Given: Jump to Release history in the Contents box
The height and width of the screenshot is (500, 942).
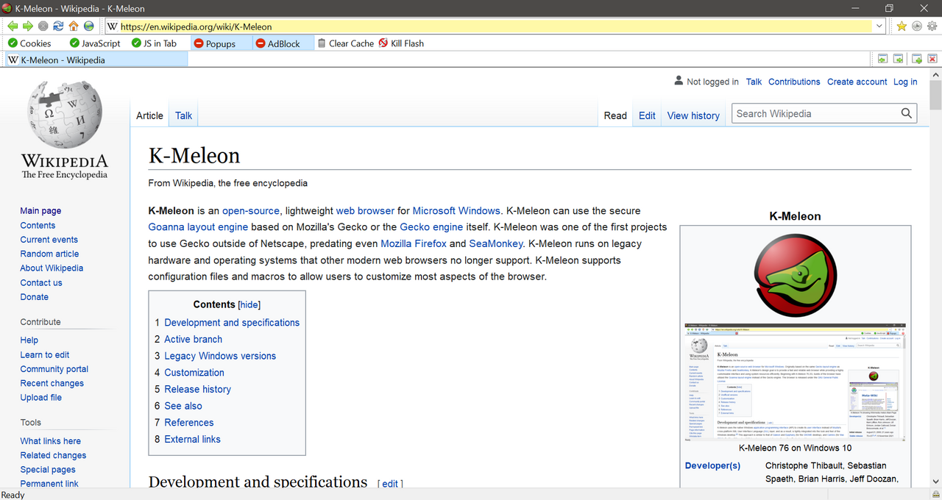Looking at the screenshot, I should tap(197, 389).
